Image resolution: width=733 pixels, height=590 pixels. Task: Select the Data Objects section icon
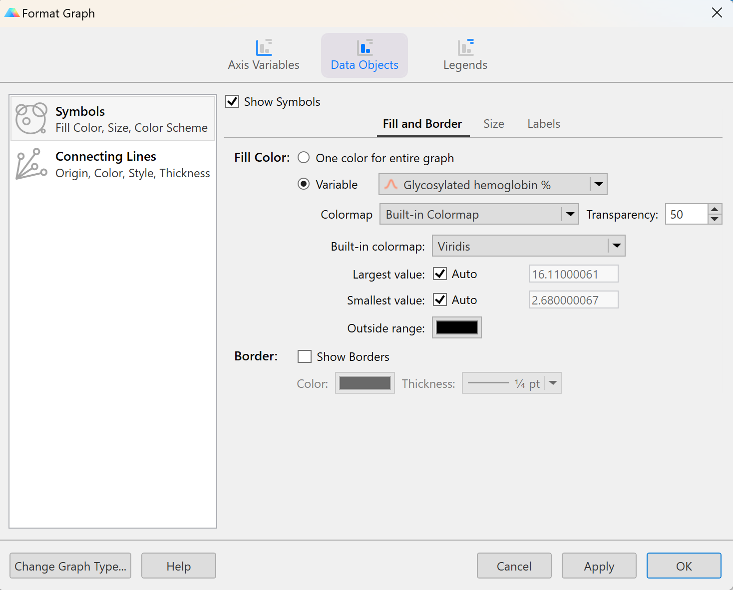tap(365, 48)
